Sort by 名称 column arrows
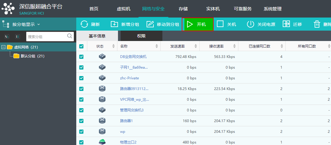Screen dimensions: 331x145 point(157,46)
